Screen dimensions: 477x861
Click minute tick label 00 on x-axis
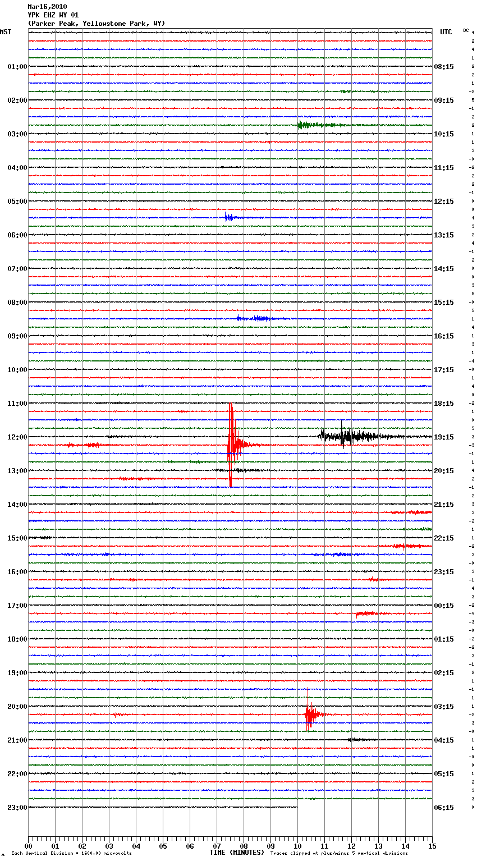(x=28, y=846)
